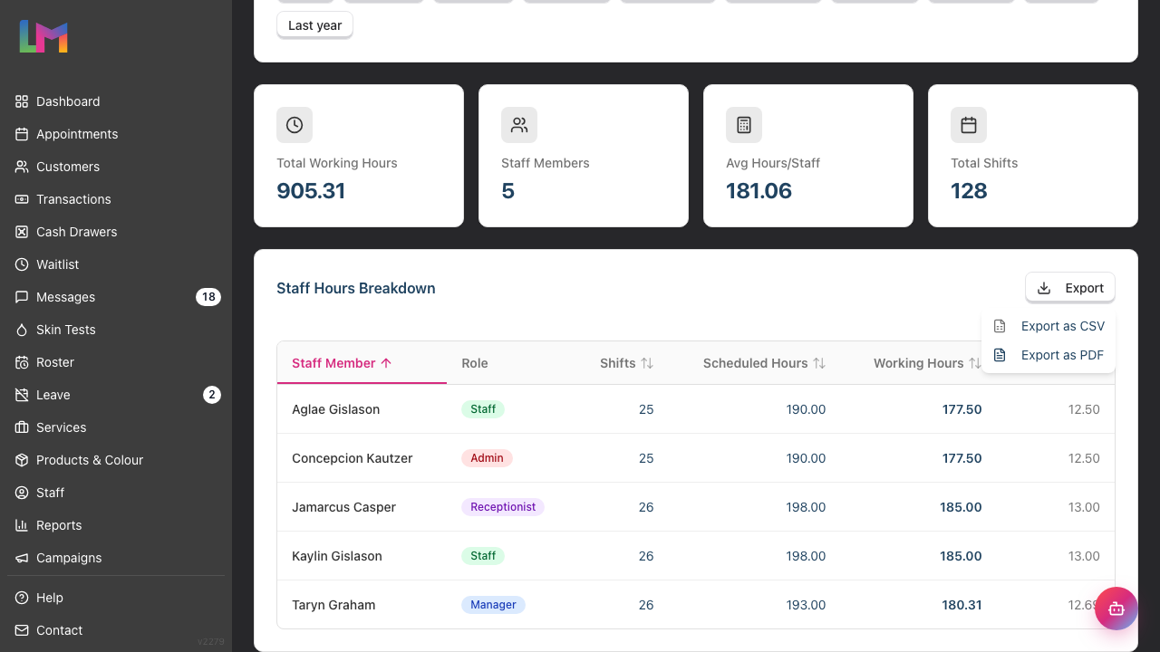Click the Products & Colour box icon
The width and height of the screenshot is (1160, 652).
coord(22,460)
